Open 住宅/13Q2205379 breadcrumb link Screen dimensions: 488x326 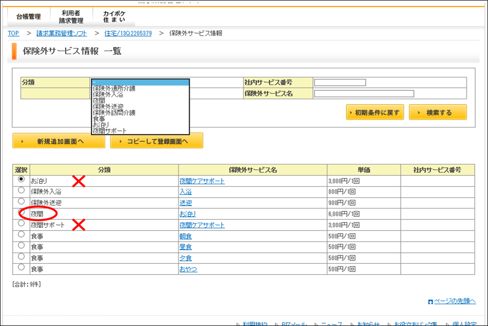(128, 33)
